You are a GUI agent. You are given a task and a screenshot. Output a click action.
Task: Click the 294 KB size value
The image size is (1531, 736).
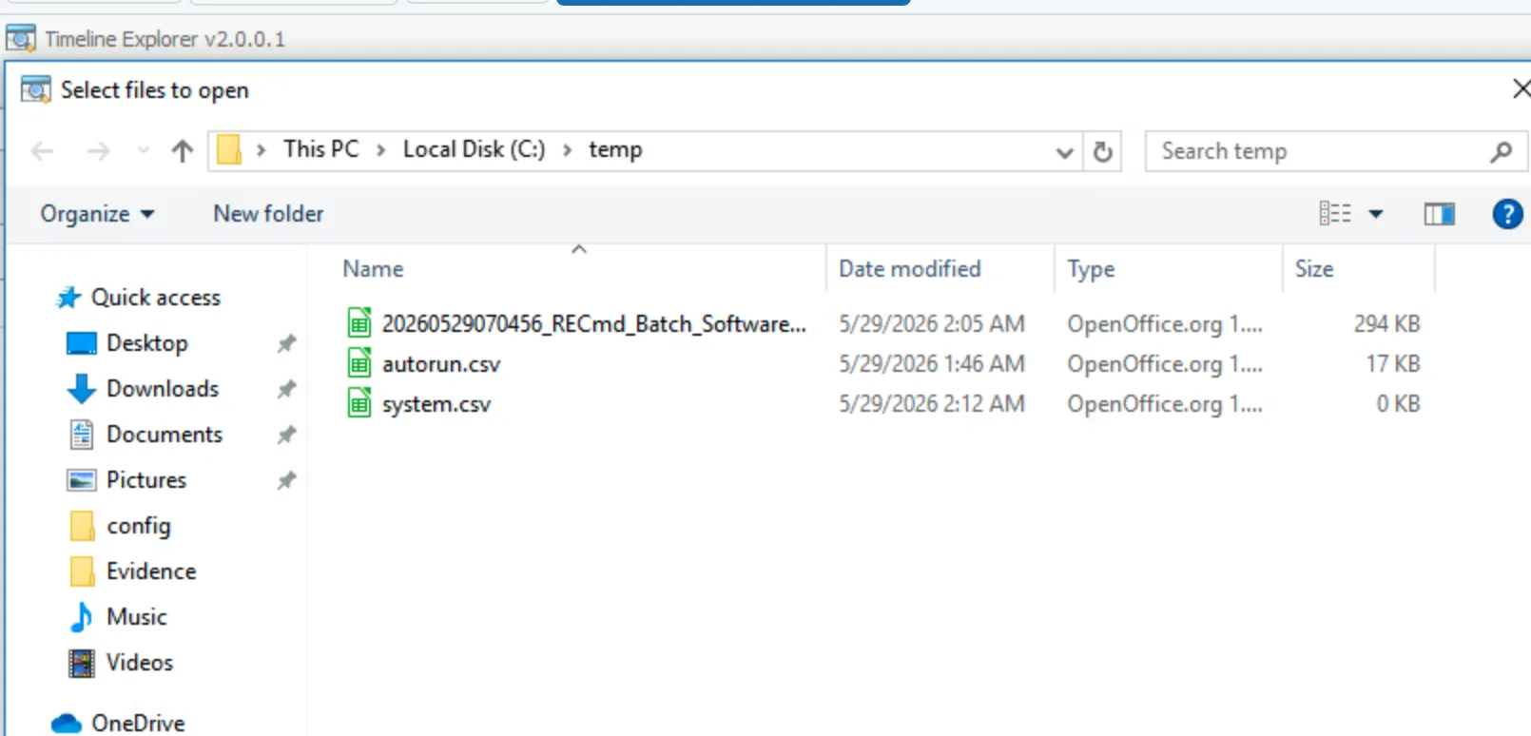pos(1387,324)
